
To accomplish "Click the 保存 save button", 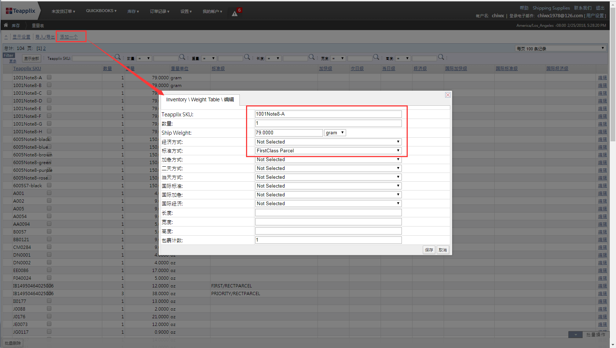I will tap(429, 250).
